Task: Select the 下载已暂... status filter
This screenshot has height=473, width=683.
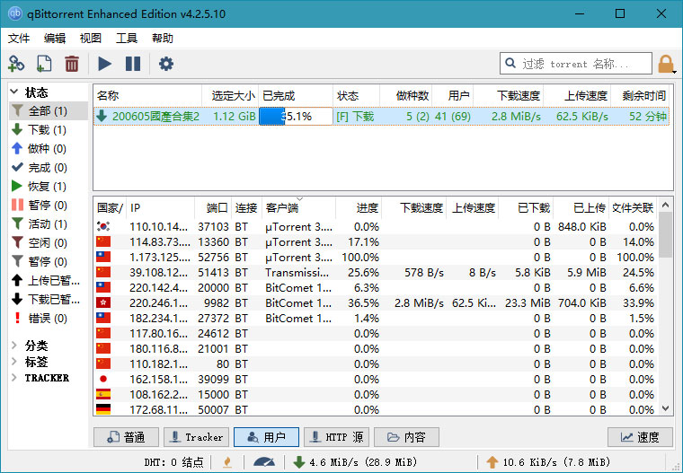Action: (48, 300)
